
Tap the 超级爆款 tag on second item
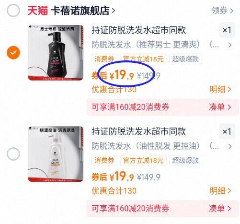[x=185, y=160]
